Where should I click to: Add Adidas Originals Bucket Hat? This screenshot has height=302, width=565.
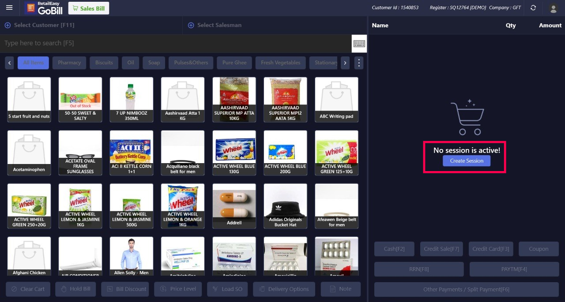[285, 206]
